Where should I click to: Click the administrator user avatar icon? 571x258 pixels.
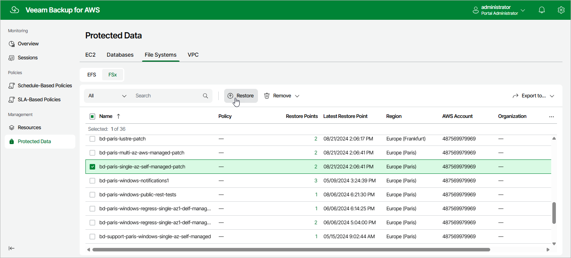[x=475, y=10]
